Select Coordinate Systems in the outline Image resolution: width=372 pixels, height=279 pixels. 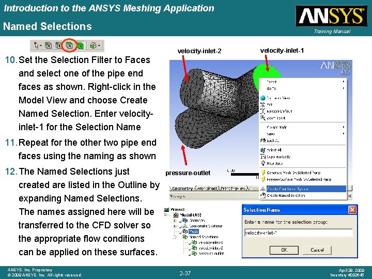[206, 226]
